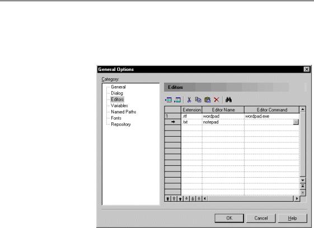Click the Cut scissors icon
Viewport: 314px width, 228px height.
click(189, 100)
